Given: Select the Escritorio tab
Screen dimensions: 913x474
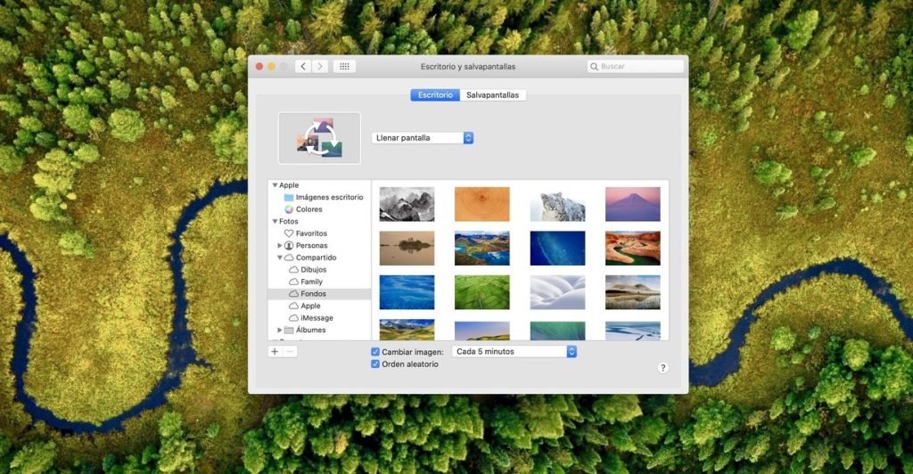Looking at the screenshot, I should (x=435, y=94).
